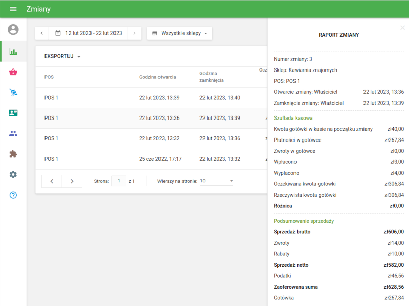Image resolution: width=409 pixels, height=306 pixels.
Task: Open the customers people icon
Action: (x=13, y=133)
